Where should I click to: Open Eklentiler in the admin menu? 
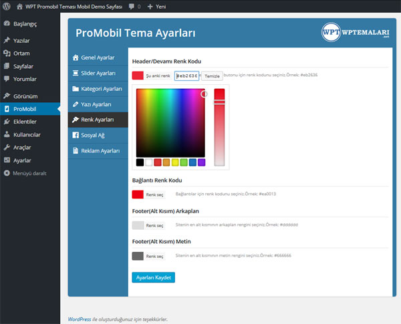(x=30, y=122)
